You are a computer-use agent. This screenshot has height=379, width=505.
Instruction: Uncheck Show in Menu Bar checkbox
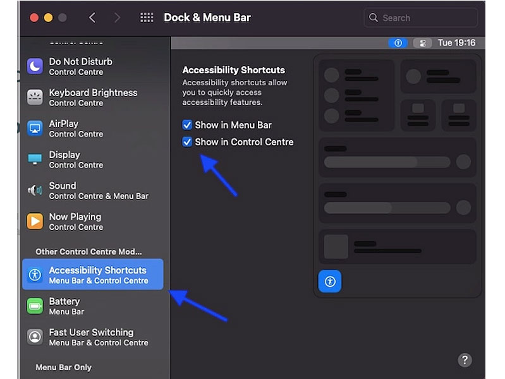pos(187,125)
